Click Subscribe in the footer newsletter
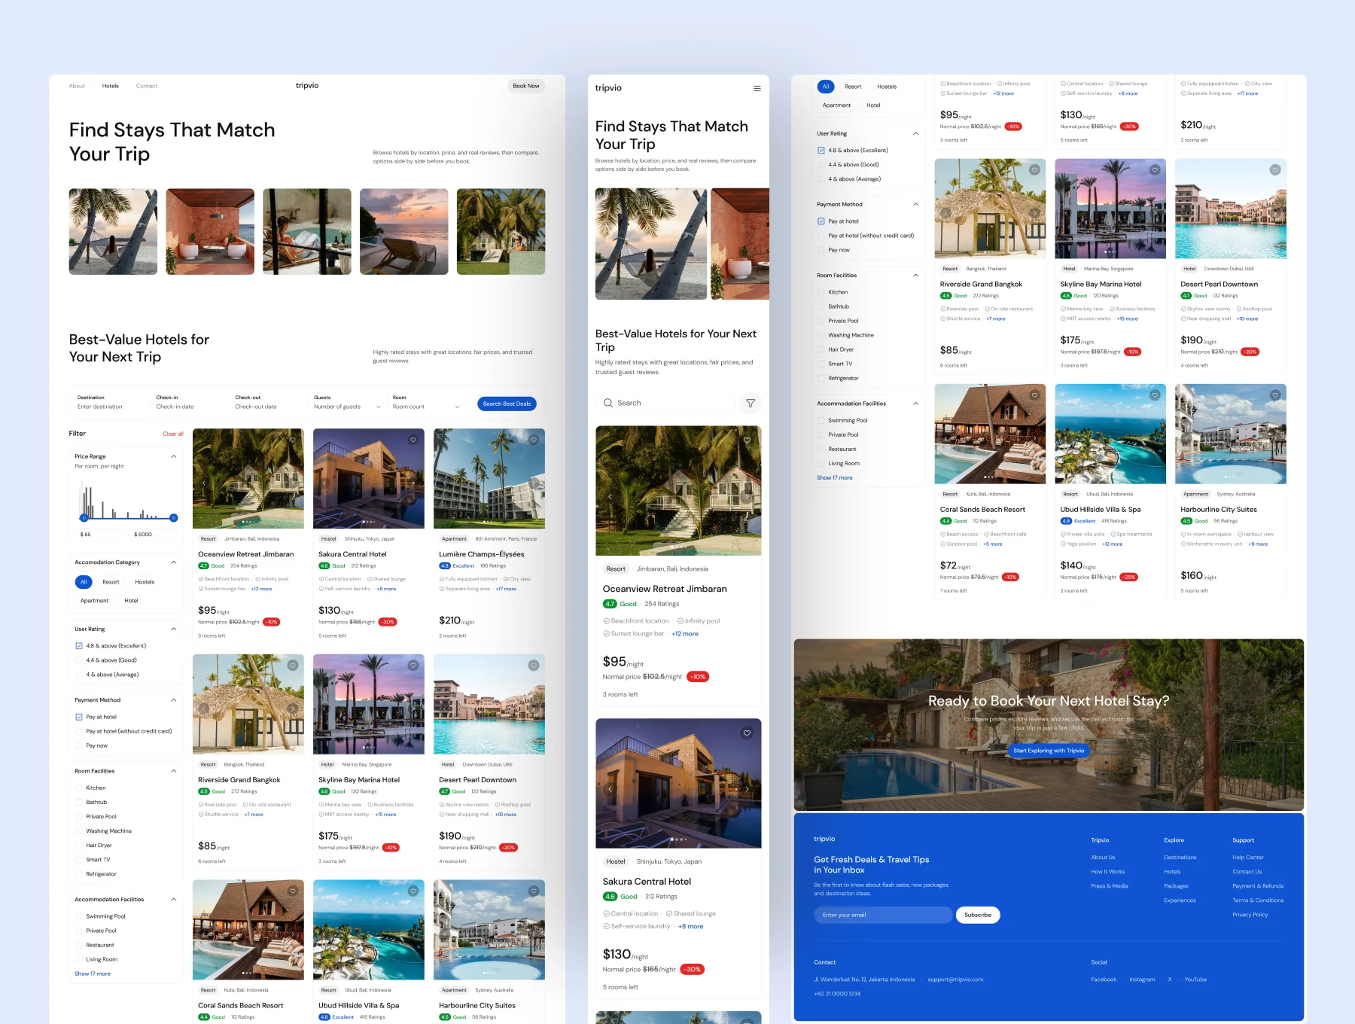The width and height of the screenshot is (1355, 1024). coord(978,915)
